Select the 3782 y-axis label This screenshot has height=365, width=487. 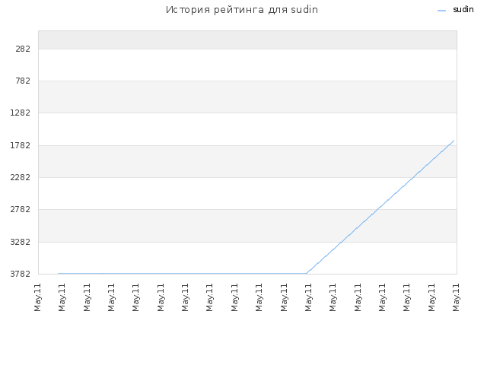(21, 274)
